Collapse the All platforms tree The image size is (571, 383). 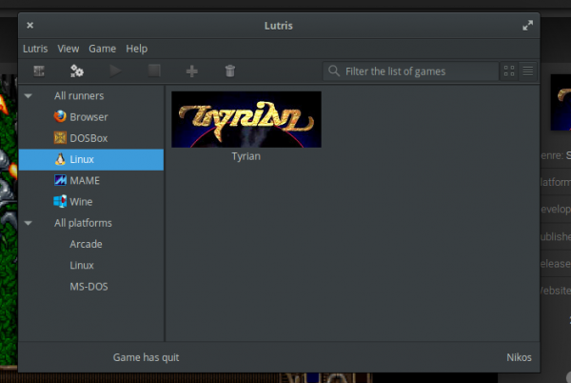[x=28, y=223]
